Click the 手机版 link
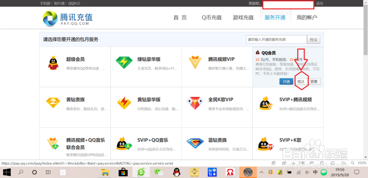The height and width of the screenshot is (178, 368). pyautogui.click(x=45, y=4)
